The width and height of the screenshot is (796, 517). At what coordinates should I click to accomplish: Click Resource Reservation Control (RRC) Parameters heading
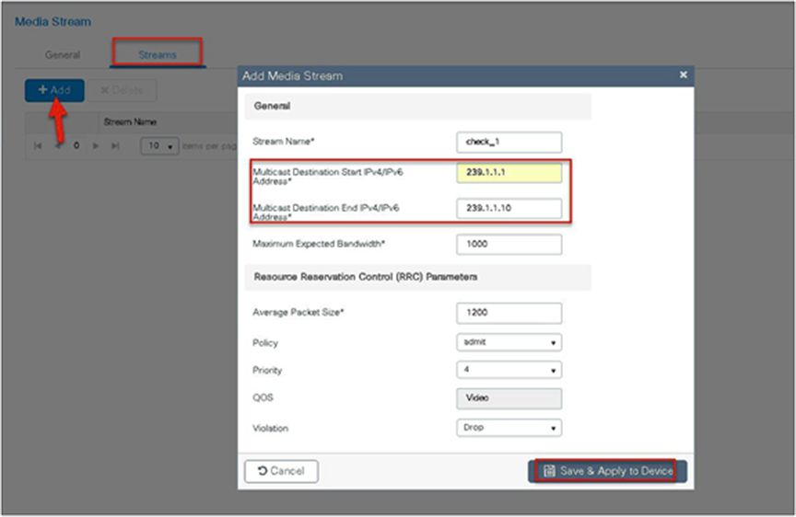point(366,277)
